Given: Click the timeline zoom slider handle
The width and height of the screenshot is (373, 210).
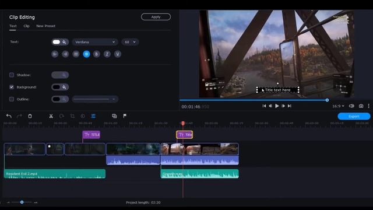Looking at the screenshot, I should 22,202.
